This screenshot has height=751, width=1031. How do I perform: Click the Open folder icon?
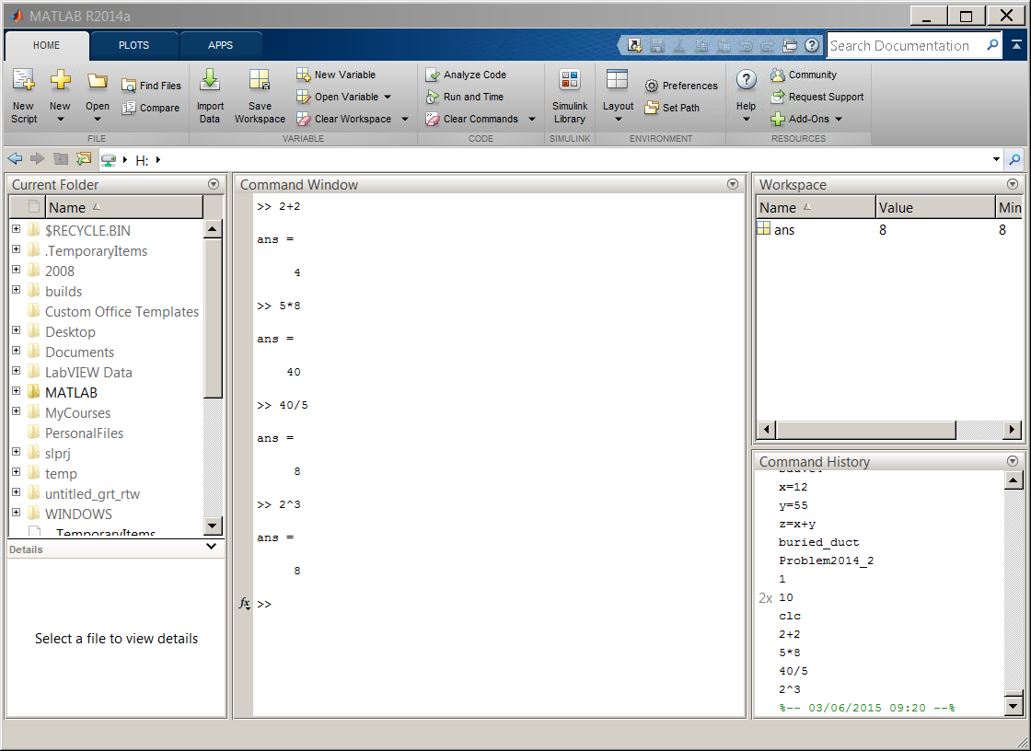(x=98, y=81)
